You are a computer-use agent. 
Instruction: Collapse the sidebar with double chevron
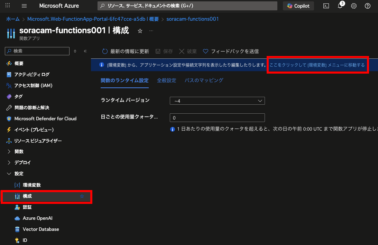pyautogui.click(x=85, y=51)
